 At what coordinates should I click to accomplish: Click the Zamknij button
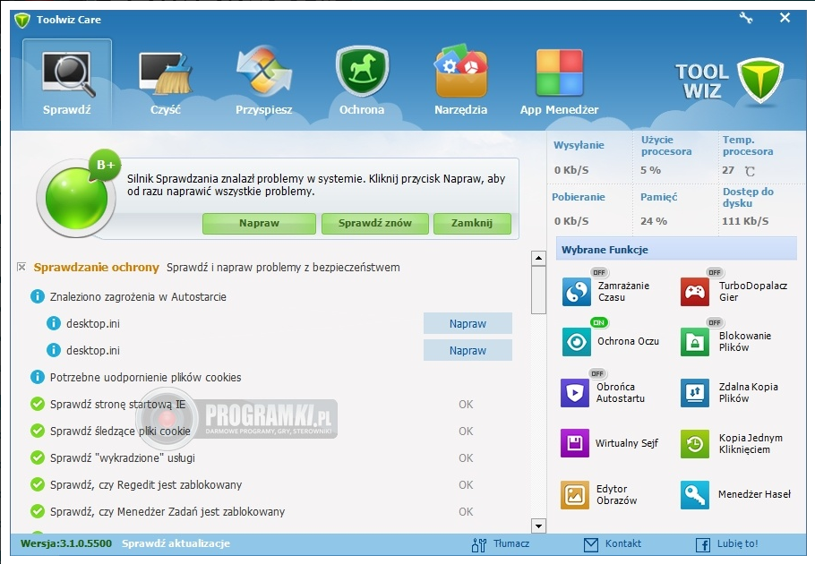472,223
